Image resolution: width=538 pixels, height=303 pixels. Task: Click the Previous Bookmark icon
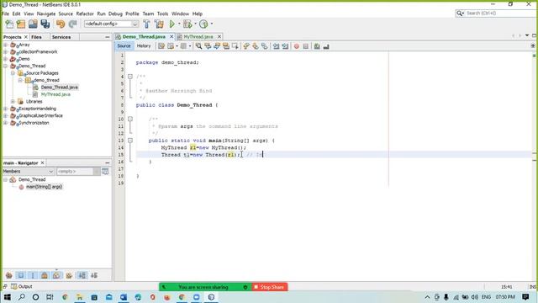pyautogui.click(x=246, y=46)
